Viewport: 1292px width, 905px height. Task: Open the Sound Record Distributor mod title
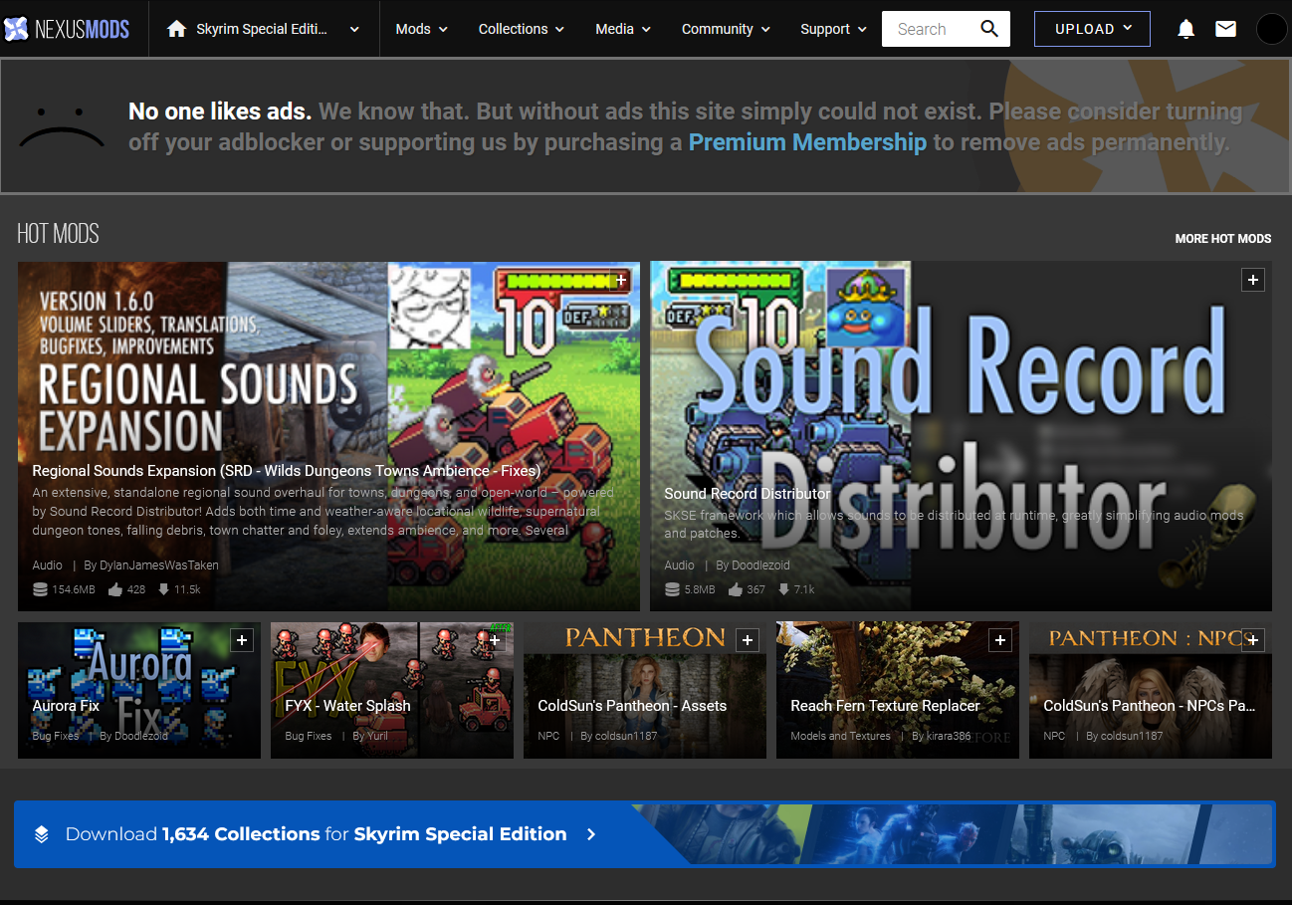click(747, 494)
